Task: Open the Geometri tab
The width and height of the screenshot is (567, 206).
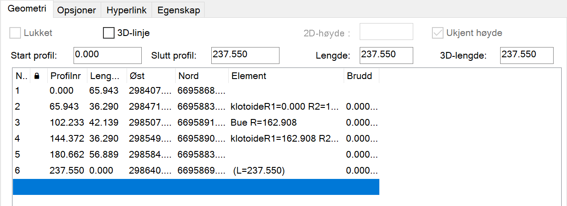Action: coord(27,9)
